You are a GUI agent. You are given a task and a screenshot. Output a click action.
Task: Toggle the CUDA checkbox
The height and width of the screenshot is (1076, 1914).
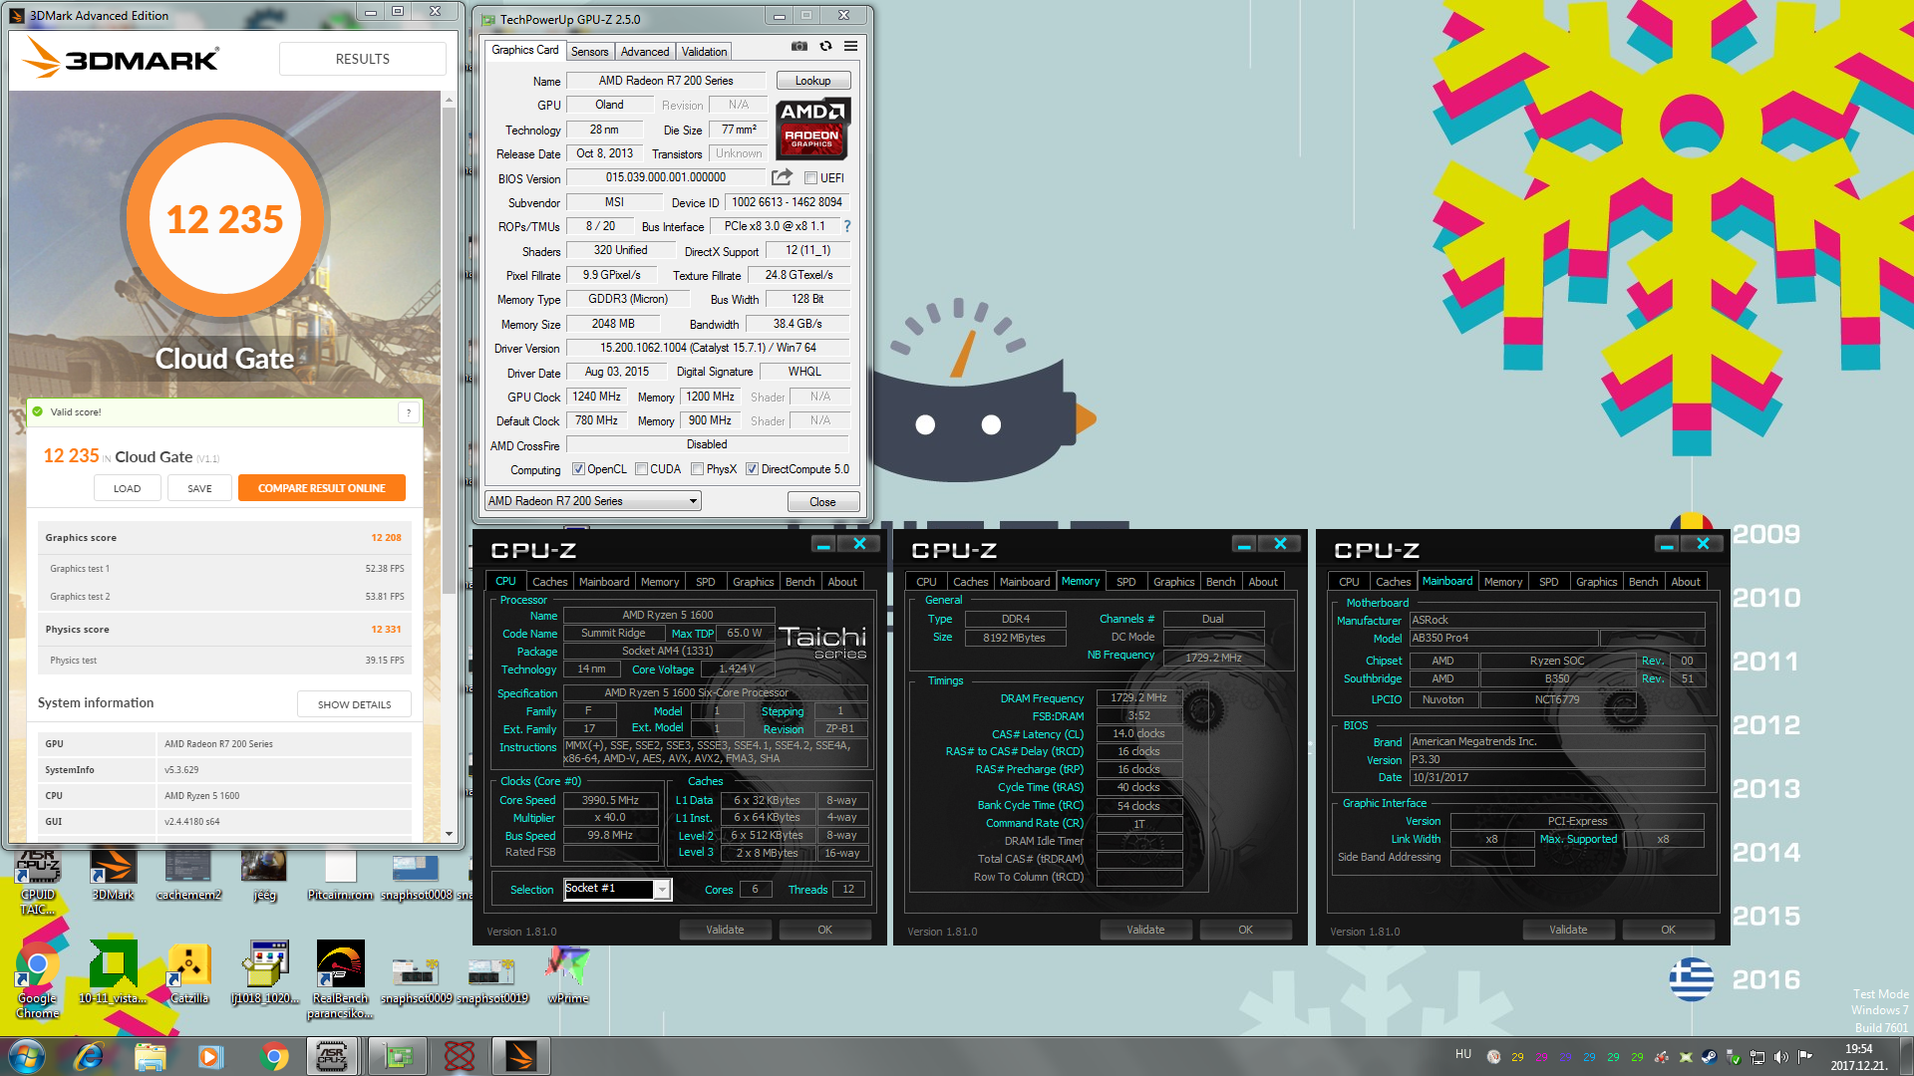click(x=642, y=469)
